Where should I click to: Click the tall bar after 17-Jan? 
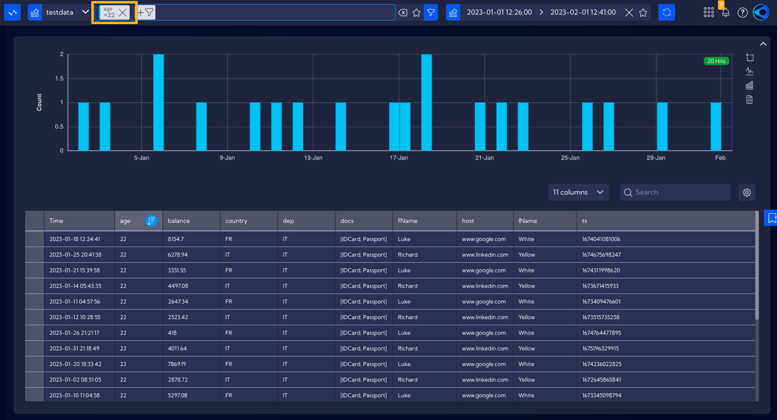(x=427, y=102)
